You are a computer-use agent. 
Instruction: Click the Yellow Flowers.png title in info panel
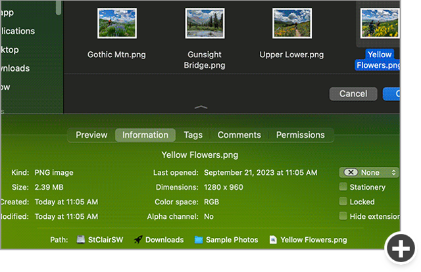click(200, 155)
